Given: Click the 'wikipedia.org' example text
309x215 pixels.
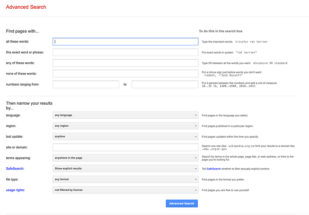Looking at the screenshot, I should point(239,146).
